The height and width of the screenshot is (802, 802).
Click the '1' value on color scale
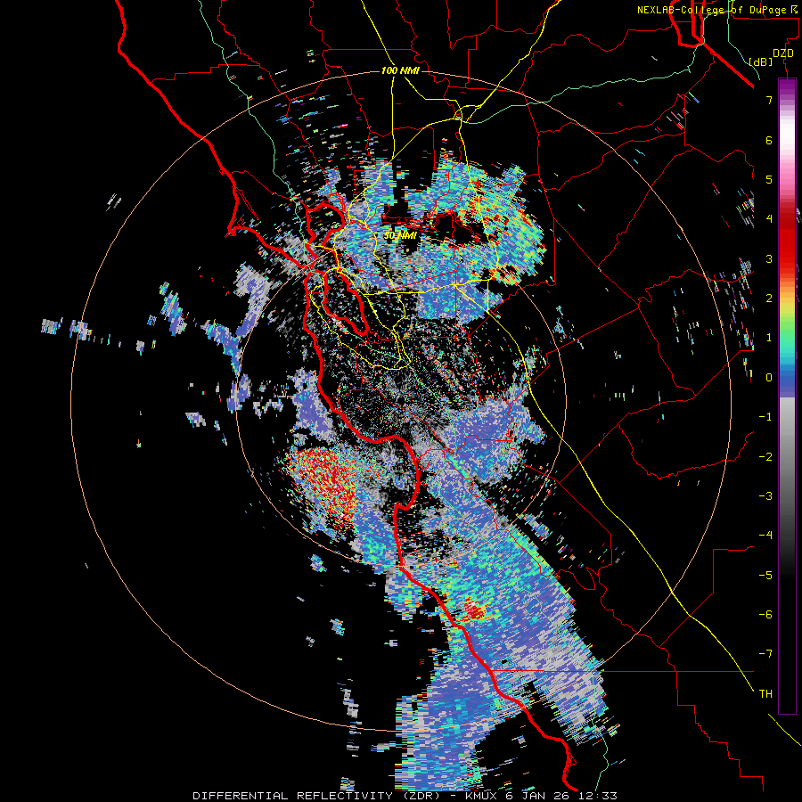click(x=769, y=338)
